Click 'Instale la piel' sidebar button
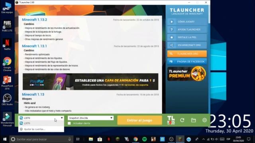Image resolution: width=255 pixels, height=143 pixels. pyautogui.click(x=187, y=37)
